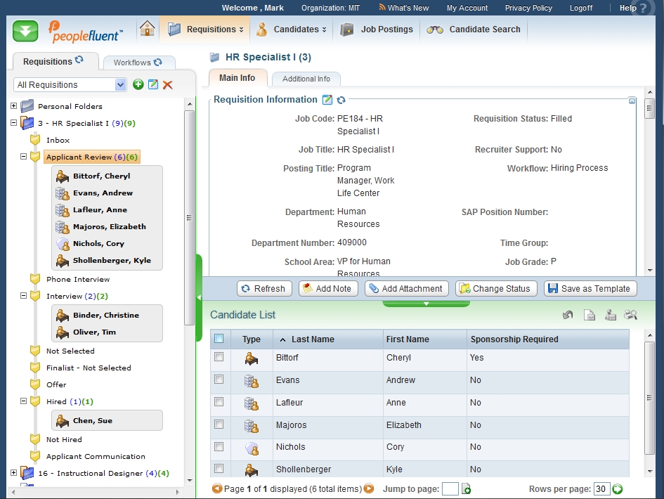
Task: Toggle the select-all checkbox in table header
Action: click(219, 339)
